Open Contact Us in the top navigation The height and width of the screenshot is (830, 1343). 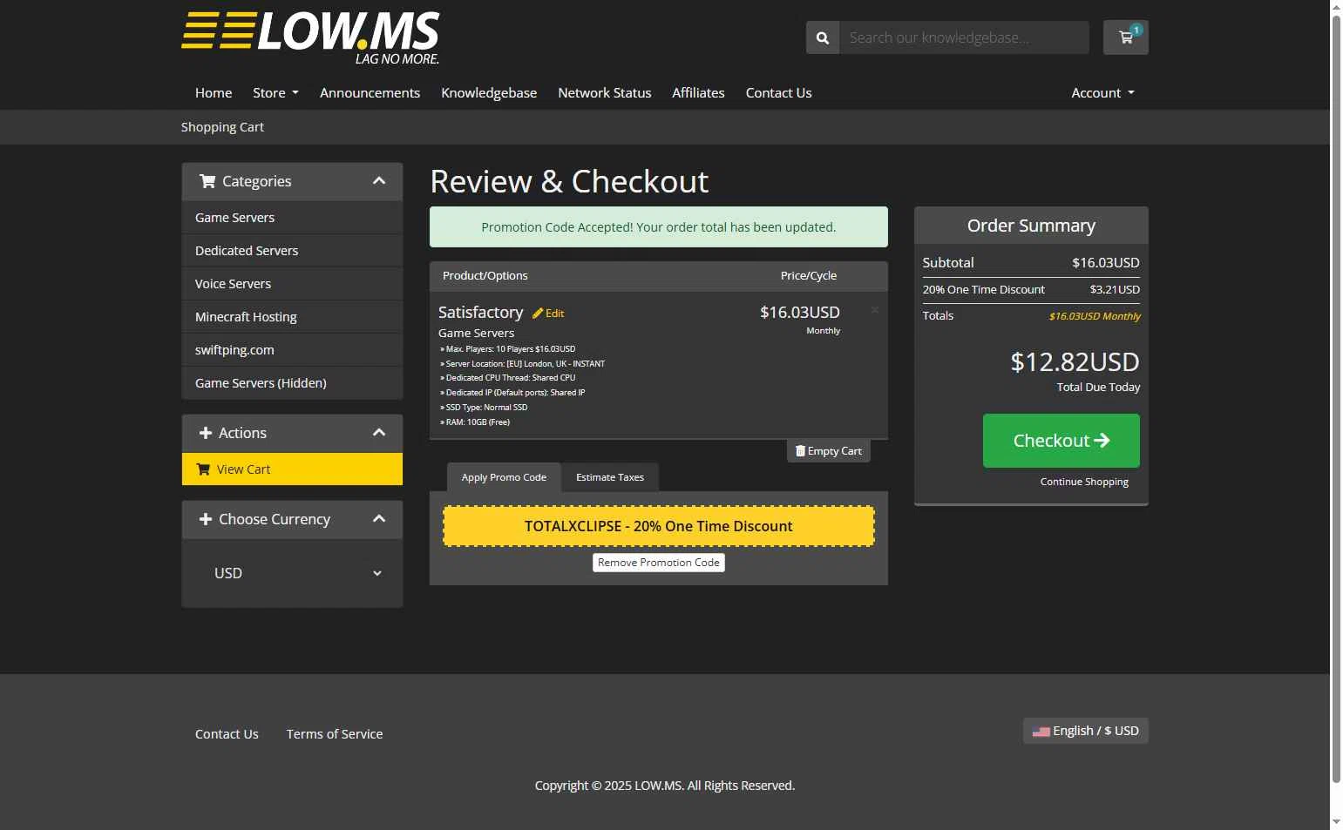click(778, 93)
